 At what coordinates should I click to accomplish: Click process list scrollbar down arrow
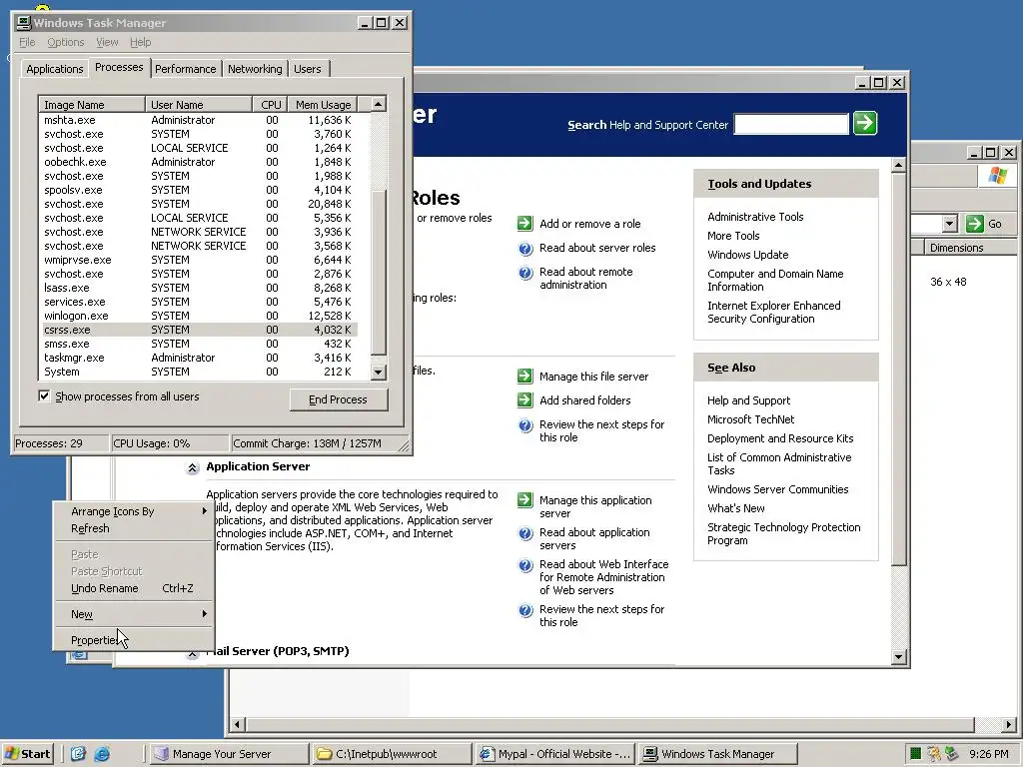pyautogui.click(x=379, y=373)
